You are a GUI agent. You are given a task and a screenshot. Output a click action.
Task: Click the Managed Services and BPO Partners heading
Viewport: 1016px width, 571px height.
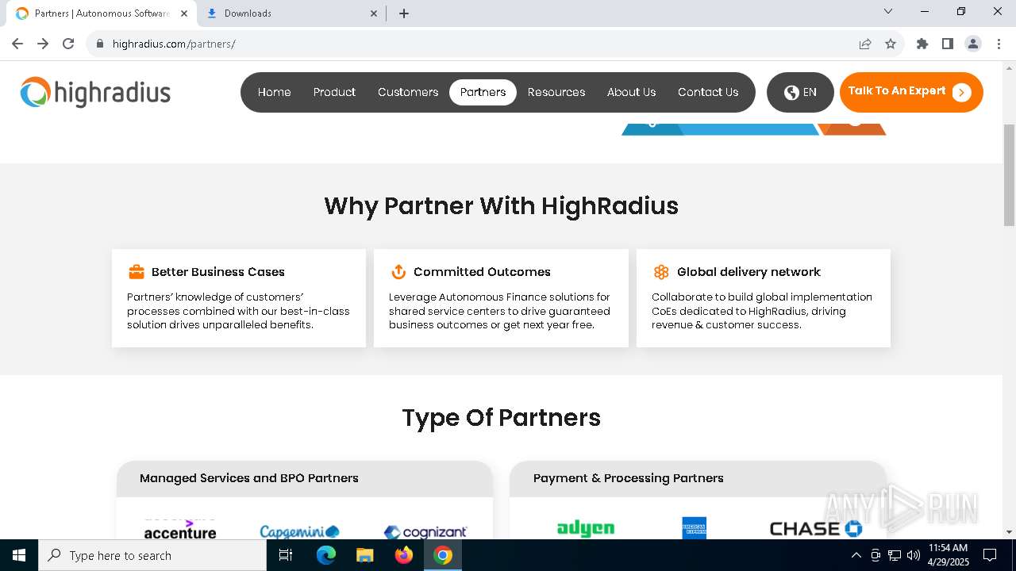click(249, 478)
